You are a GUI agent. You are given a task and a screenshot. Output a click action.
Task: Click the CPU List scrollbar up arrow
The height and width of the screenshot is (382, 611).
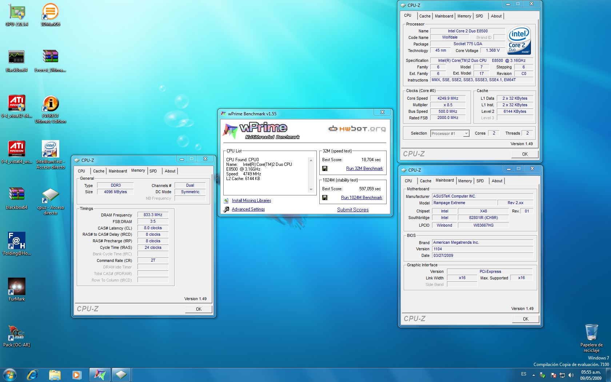coord(311,160)
